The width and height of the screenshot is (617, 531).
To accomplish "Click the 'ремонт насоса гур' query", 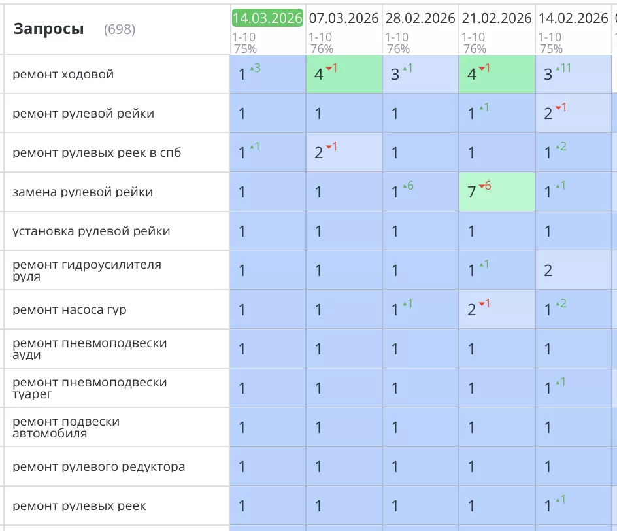I will [x=70, y=310].
